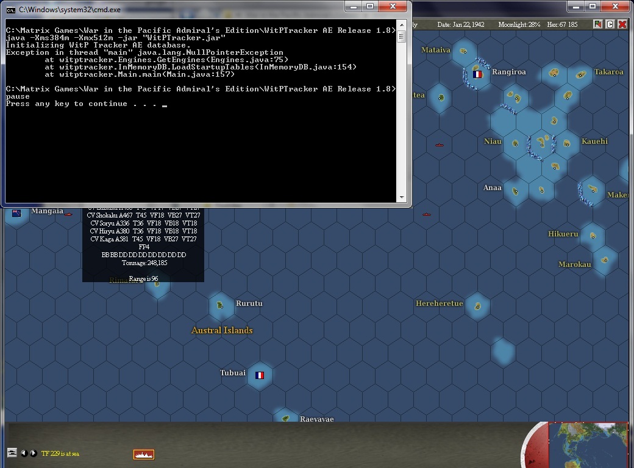
Task: Click the 'Range is 96' line
Action: click(143, 279)
